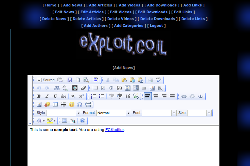
Task: Insert a checkbox form element
Action: tap(103, 88)
